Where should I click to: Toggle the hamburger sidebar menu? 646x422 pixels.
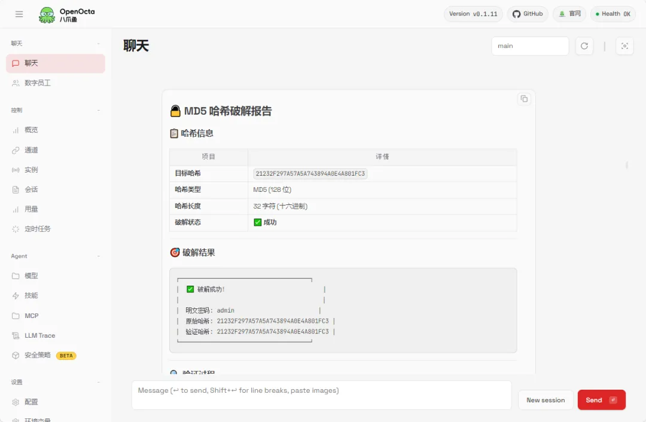click(x=19, y=14)
